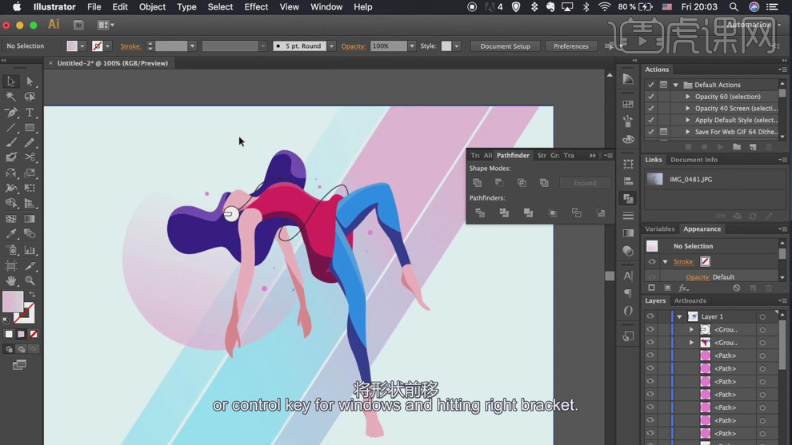Toggle visibility of Stroke appearance attribute
Screen dimensions: 792x445
[652, 262]
